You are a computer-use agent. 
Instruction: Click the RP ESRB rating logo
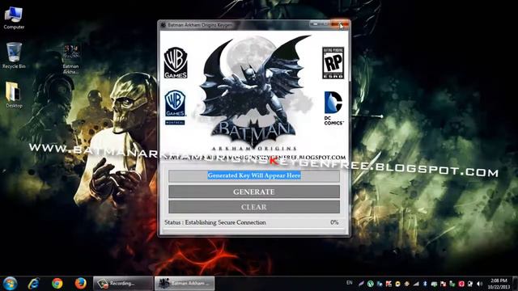click(333, 63)
